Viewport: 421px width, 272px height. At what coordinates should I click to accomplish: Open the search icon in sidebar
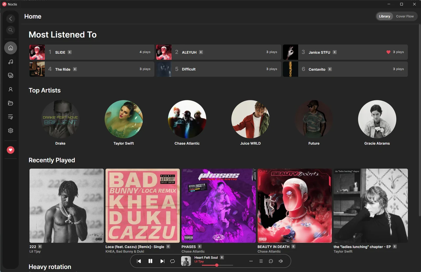(11, 30)
